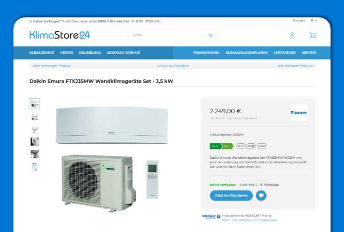This screenshot has height=232, width=344.
Task: Open the Klimageräte menu
Action: pos(42,53)
